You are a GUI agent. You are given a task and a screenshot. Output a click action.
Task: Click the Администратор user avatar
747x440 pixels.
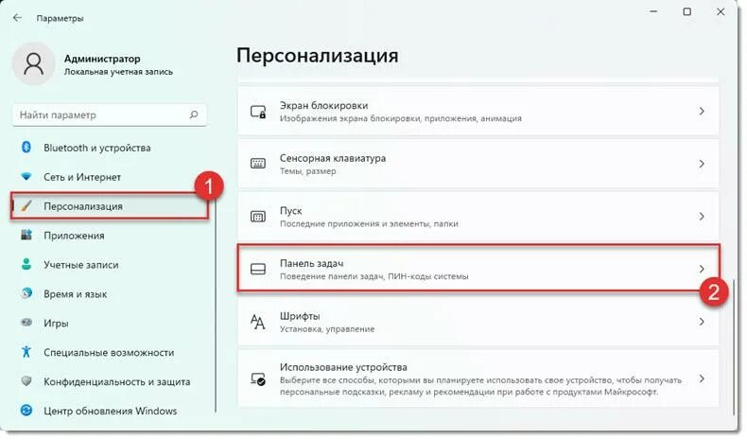33,63
